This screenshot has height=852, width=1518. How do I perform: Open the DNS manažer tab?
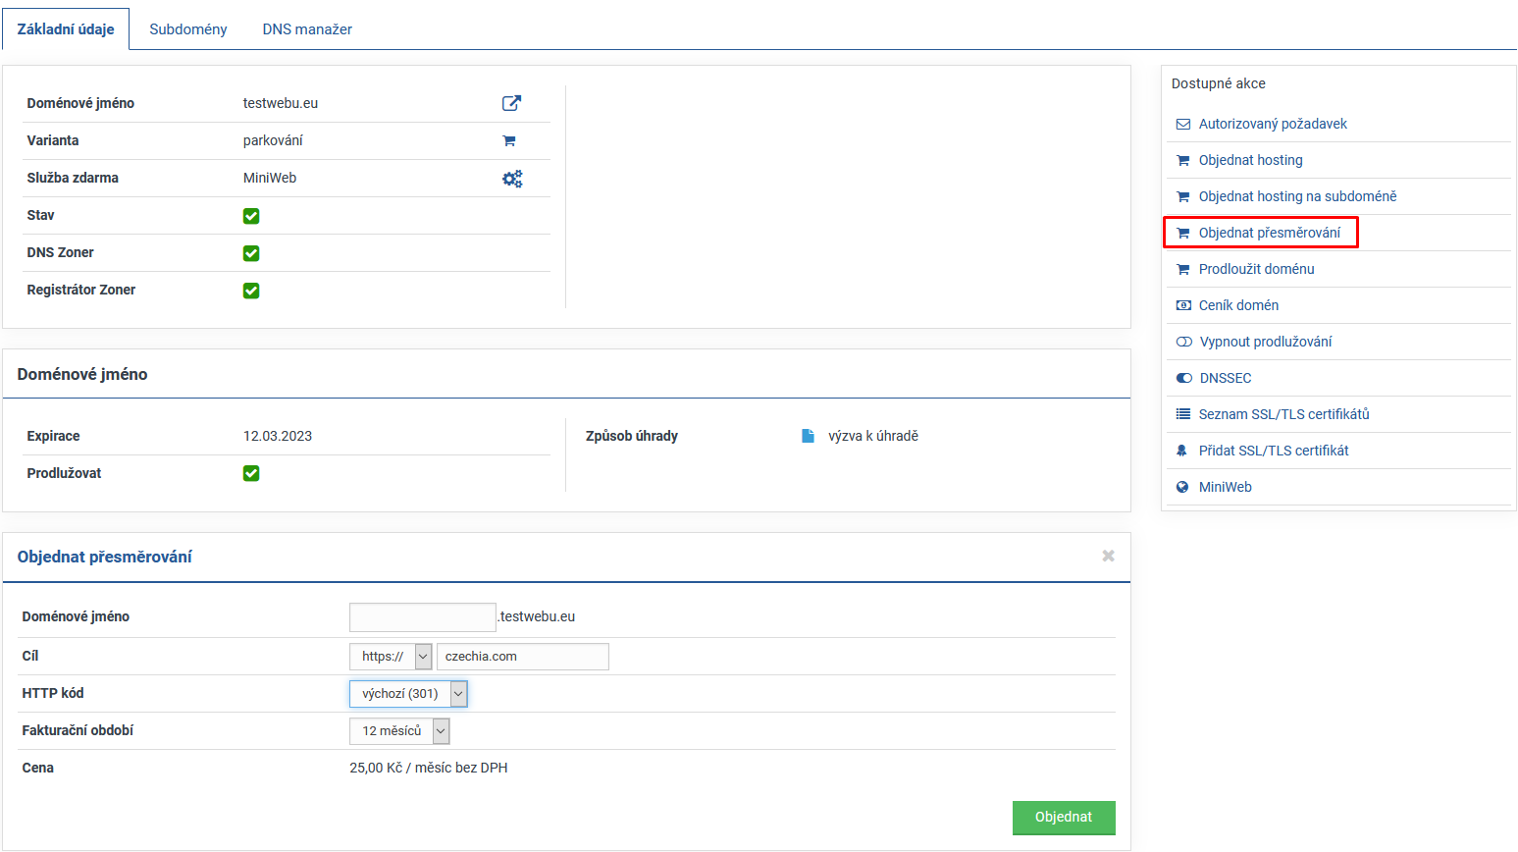(307, 29)
